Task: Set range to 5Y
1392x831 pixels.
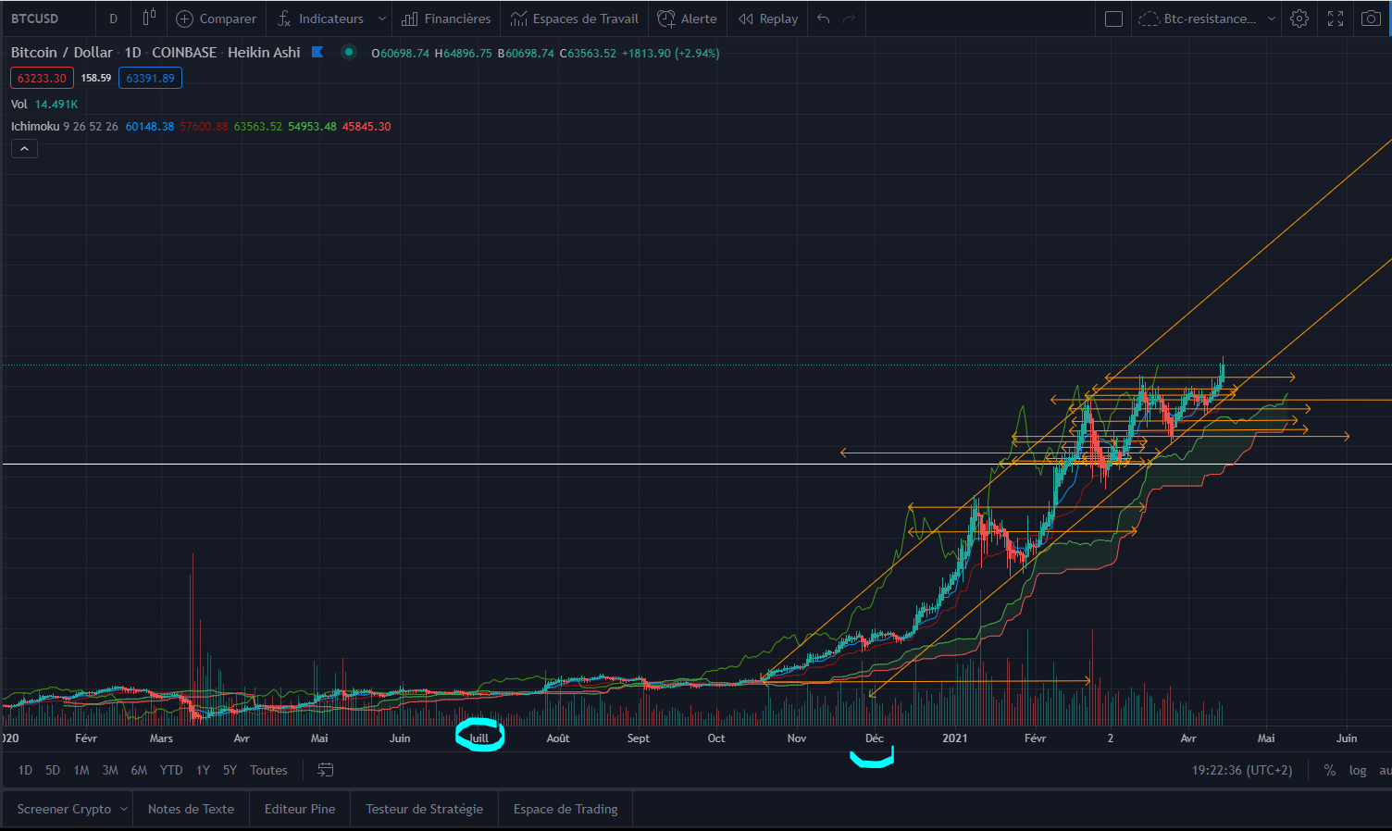Action: click(230, 770)
